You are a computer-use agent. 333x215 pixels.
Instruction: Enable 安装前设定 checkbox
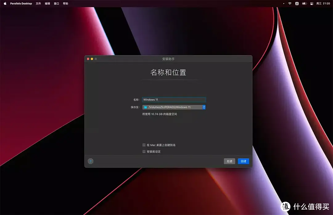click(x=144, y=152)
